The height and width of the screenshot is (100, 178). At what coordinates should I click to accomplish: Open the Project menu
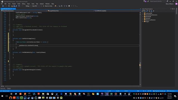pos(14,4)
